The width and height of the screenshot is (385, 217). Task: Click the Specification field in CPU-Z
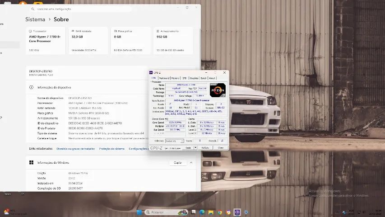196,100
